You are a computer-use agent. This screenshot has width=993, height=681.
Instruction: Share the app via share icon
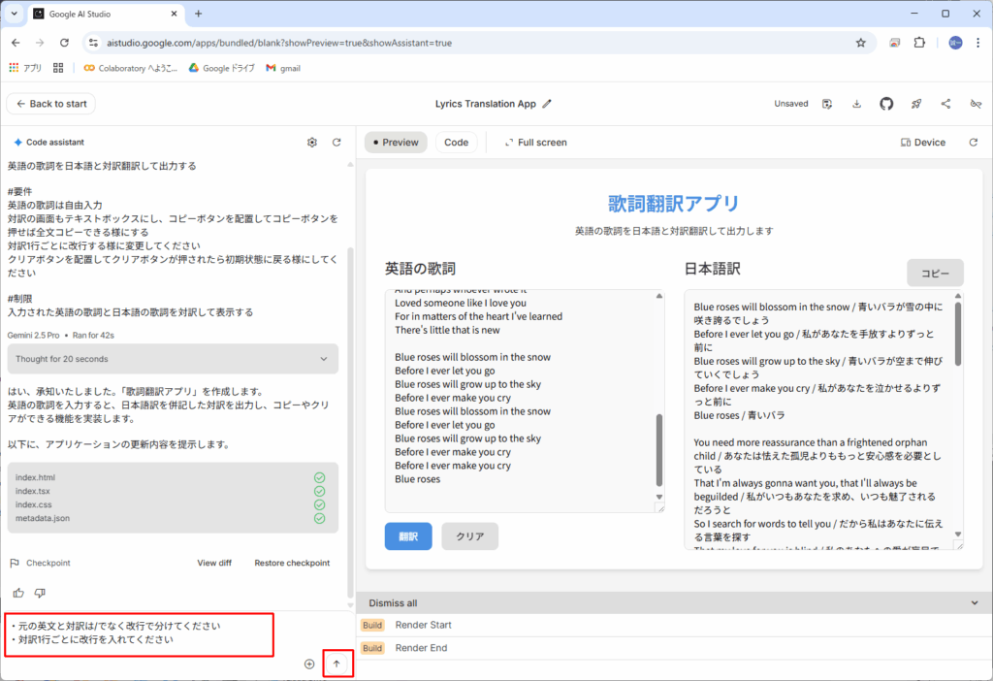point(945,103)
